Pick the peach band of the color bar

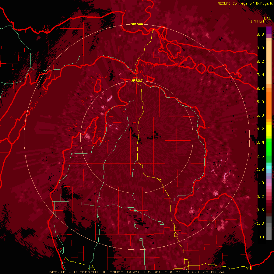269,63
